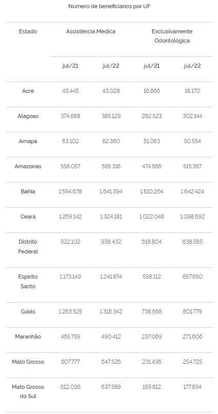The width and height of the screenshot is (218, 414).
Task: Select the Distrito Federal value 618.804
Action: [x=151, y=242]
